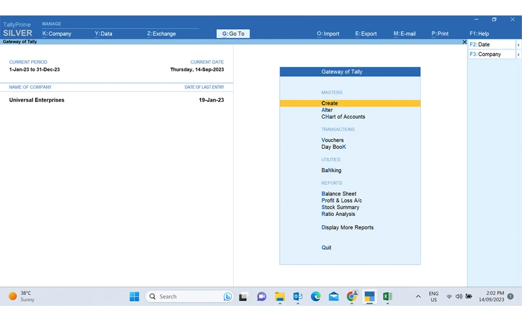Open the volume speaker icon

(458, 297)
